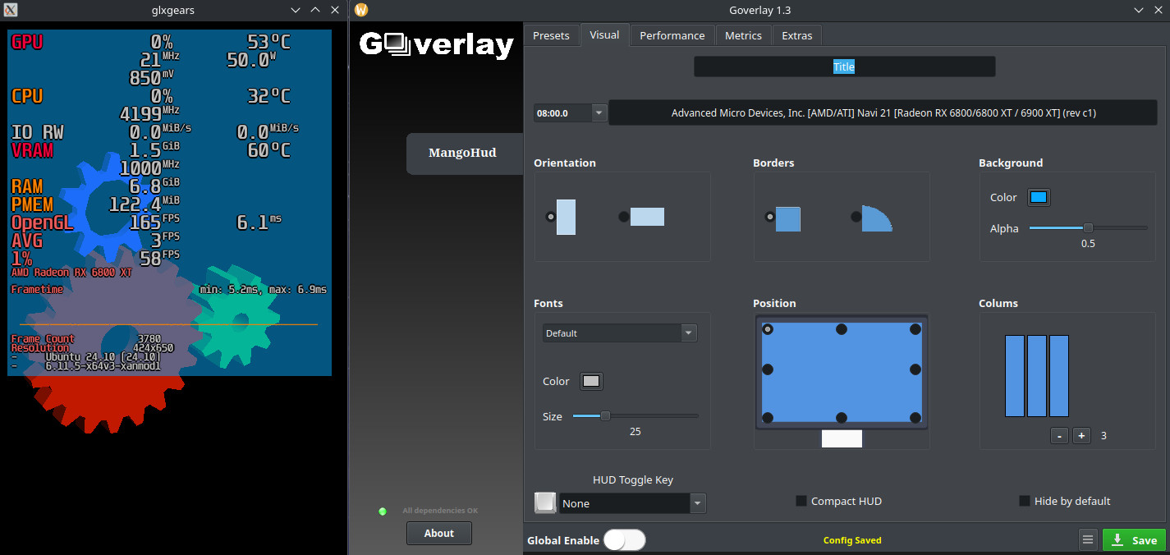Screen dimensions: 1170x555
Task: Click the HUD toggle key icon
Action: pyautogui.click(x=545, y=503)
